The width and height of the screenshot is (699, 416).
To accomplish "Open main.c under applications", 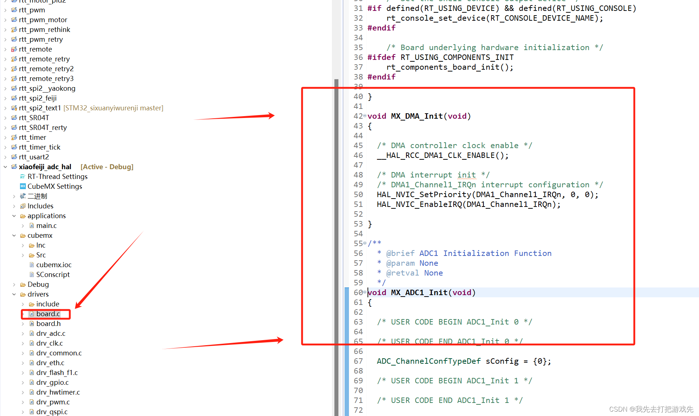I will [47, 225].
